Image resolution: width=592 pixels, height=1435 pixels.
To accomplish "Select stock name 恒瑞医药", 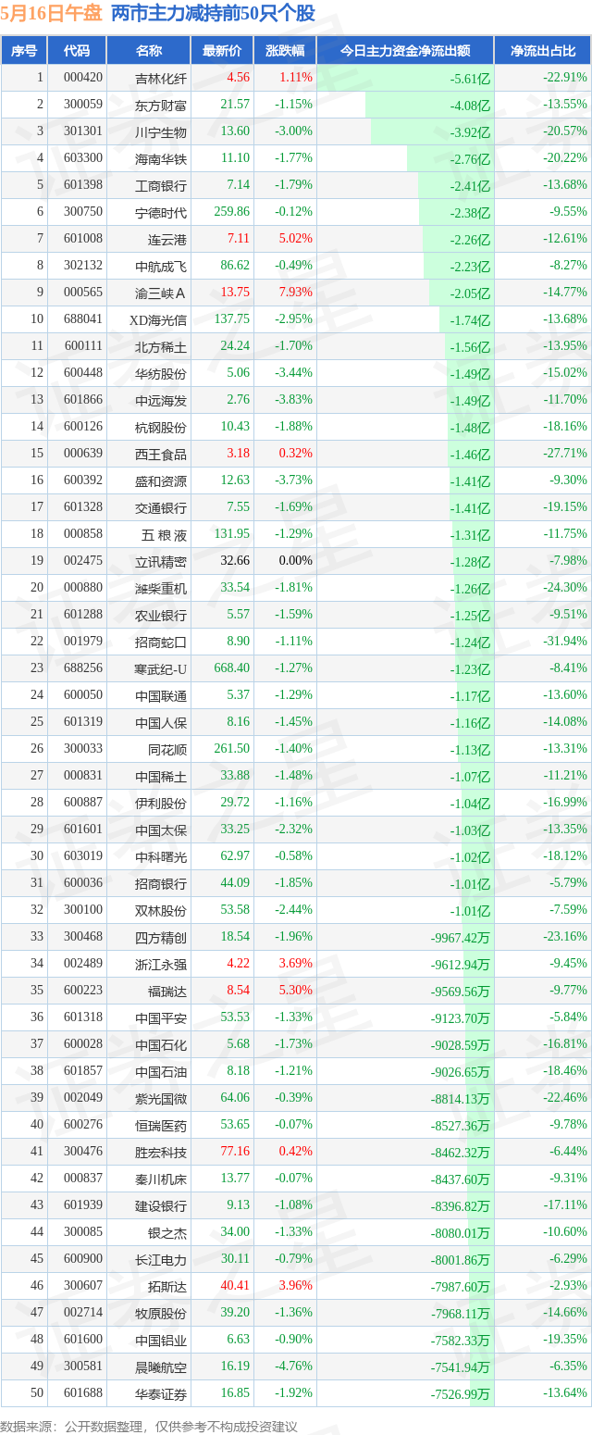I will [161, 1125].
